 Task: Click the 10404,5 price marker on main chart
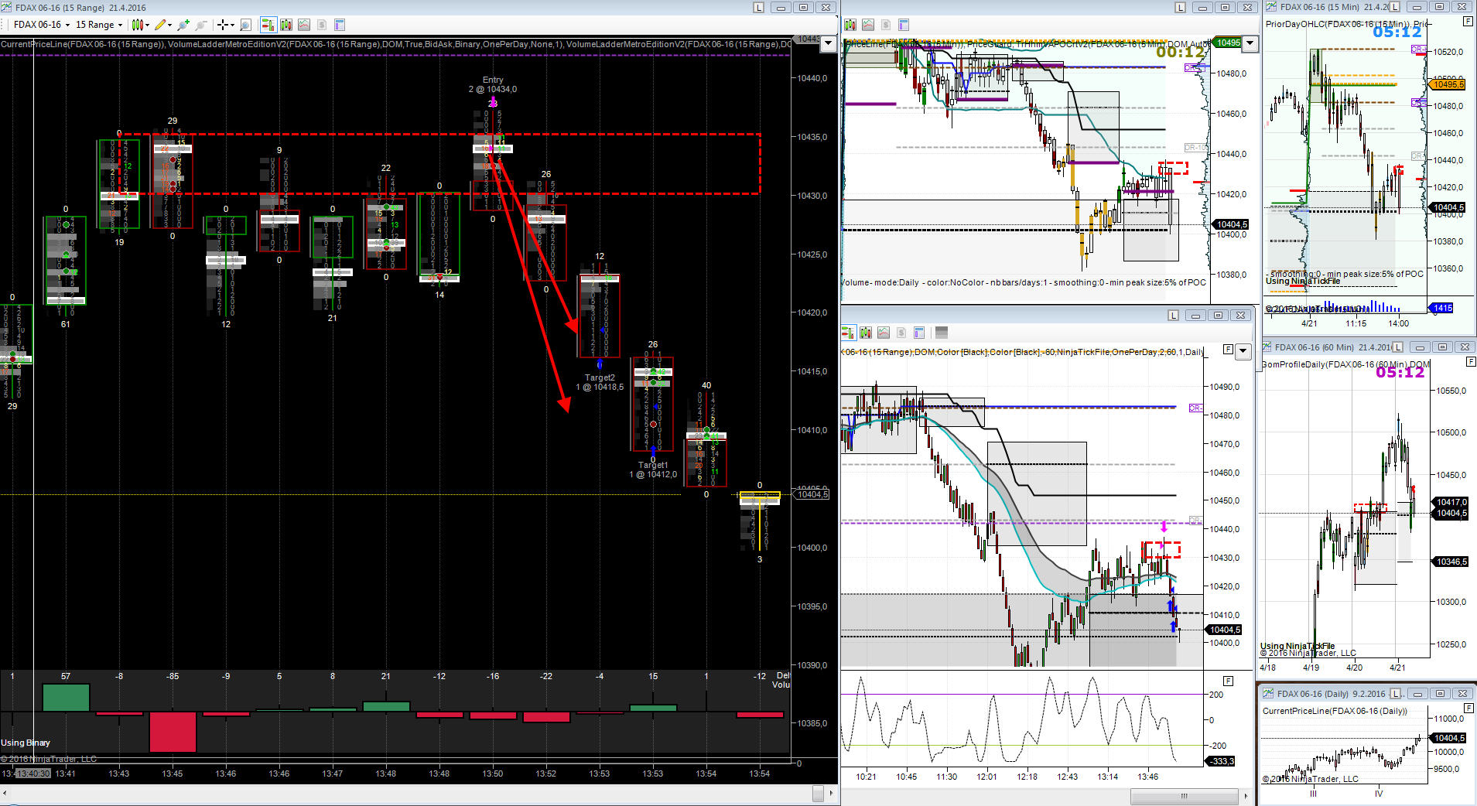pyautogui.click(x=812, y=494)
